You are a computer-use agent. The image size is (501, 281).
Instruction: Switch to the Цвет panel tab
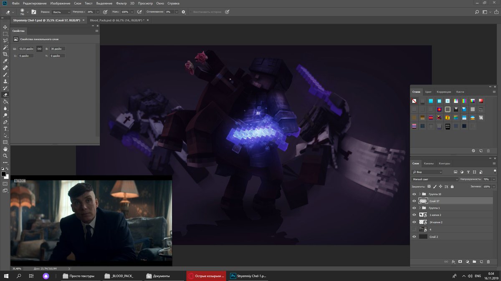tap(428, 92)
